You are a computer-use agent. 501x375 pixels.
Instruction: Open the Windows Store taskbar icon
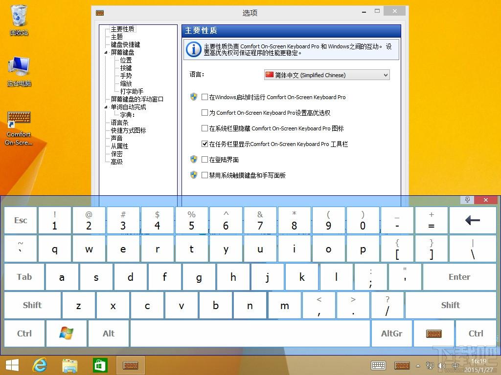pos(100,365)
